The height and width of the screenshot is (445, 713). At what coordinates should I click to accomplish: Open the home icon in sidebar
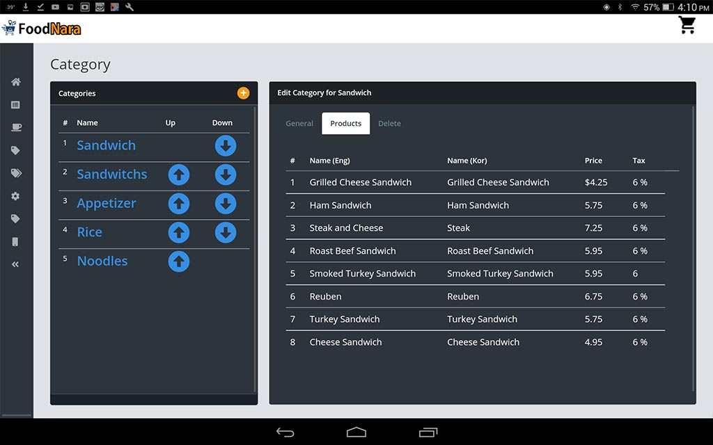coord(15,82)
